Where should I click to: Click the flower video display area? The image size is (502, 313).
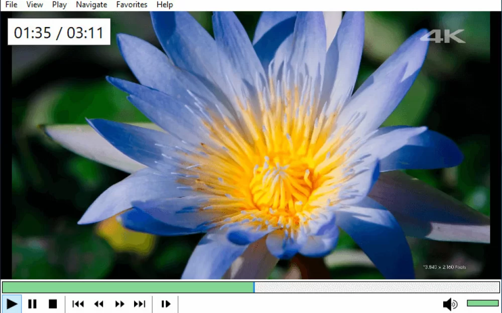[x=251, y=150]
